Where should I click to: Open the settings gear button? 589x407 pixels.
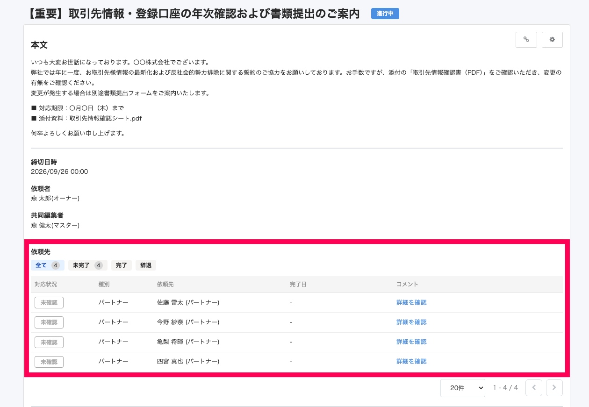[x=552, y=40]
